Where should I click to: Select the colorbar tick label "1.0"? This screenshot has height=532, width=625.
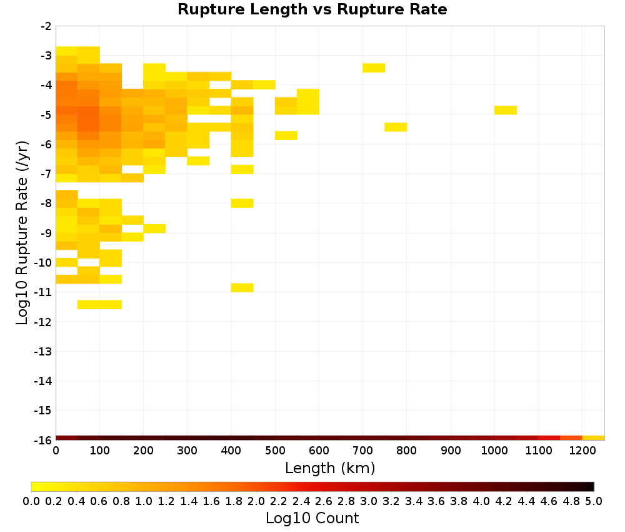144,501
